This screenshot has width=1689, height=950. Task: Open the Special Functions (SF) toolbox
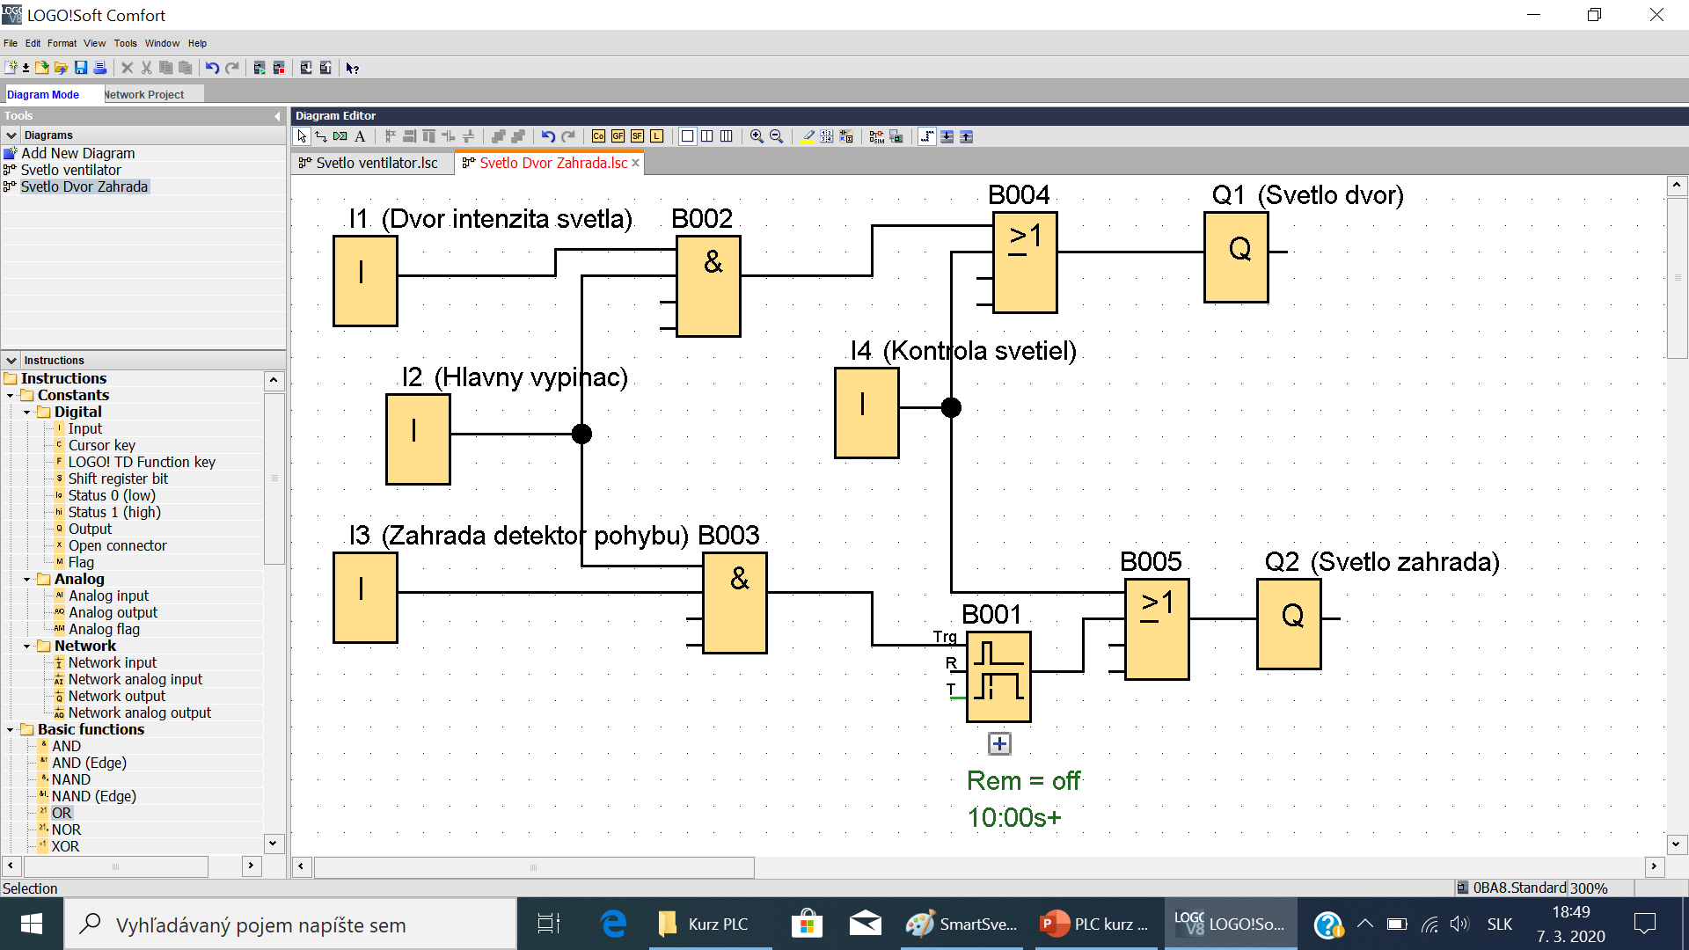coord(637,136)
